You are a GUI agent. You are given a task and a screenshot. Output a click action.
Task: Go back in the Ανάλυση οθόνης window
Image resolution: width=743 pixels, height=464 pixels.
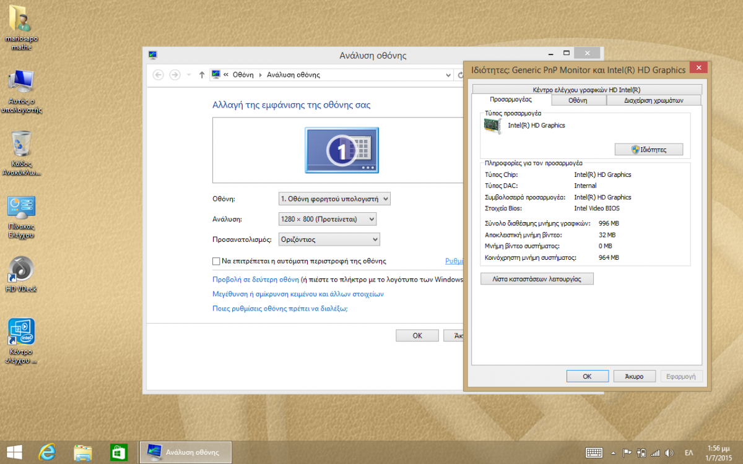(x=158, y=75)
